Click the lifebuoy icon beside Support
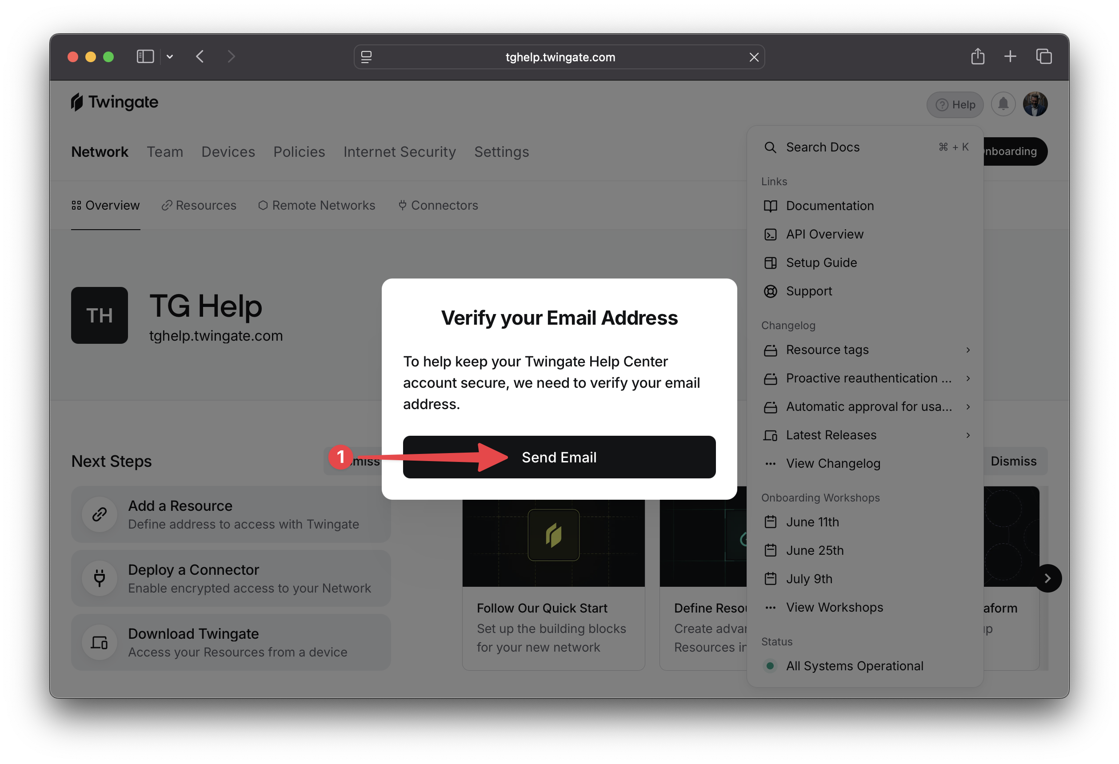The width and height of the screenshot is (1119, 764). coord(771,291)
